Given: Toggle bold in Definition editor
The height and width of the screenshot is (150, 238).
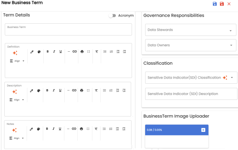Looking at the screenshot, I should tap(48, 51).
